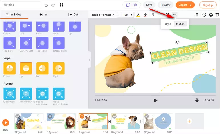Switch to the In animation tab
Screen dimensions: 220x134
click(43, 15)
